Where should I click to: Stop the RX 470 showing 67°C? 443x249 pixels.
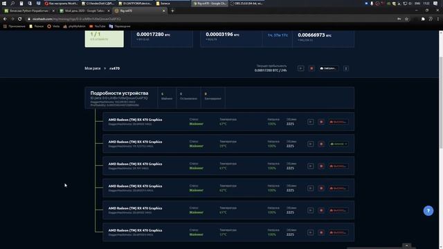[x=321, y=122]
